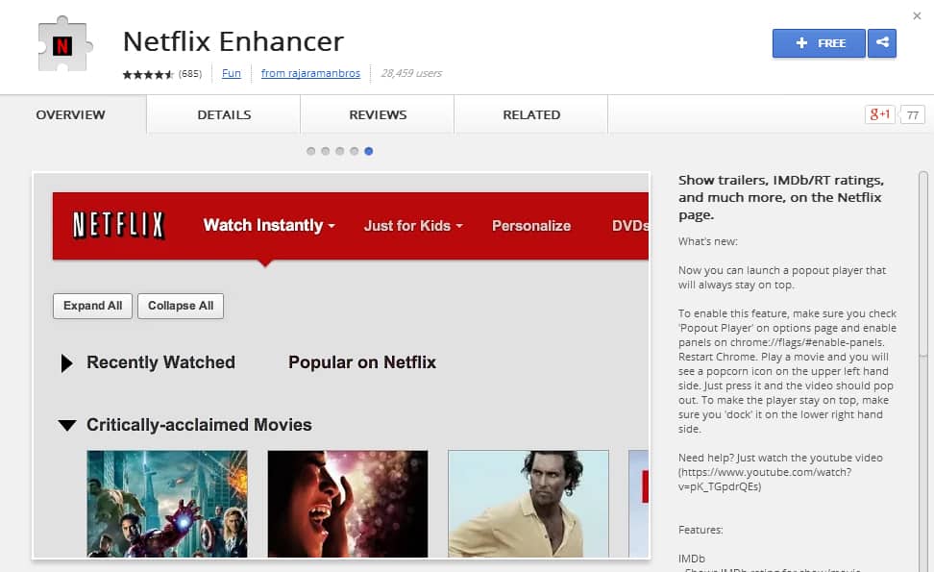Open the man in yellow shirt thumbnail
Viewport: 934px width, 572px height.
pos(528,504)
